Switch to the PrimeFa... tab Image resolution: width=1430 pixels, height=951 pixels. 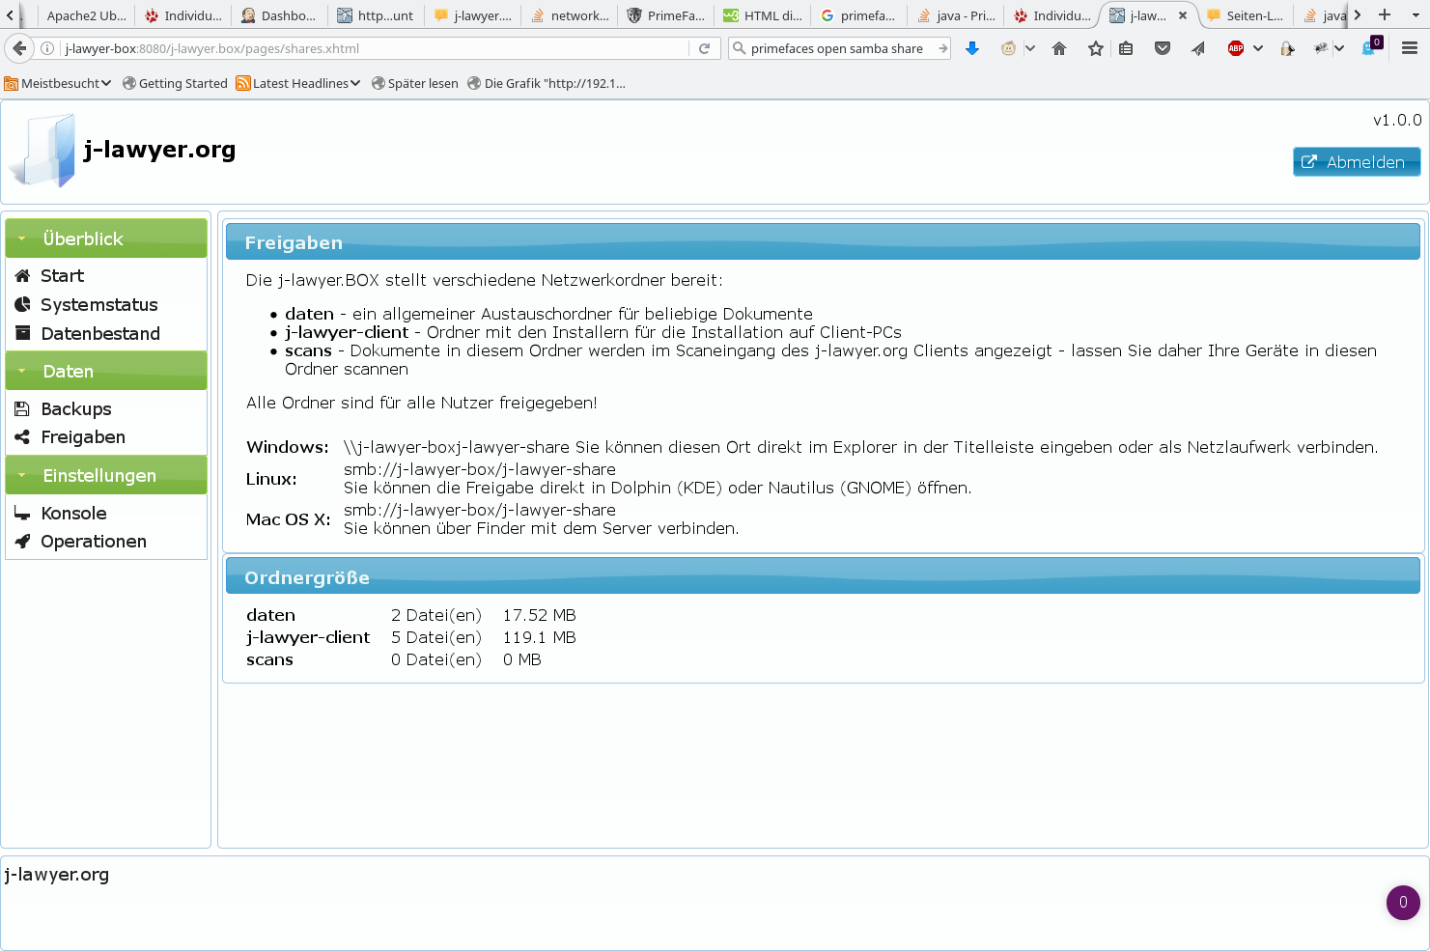point(666,15)
